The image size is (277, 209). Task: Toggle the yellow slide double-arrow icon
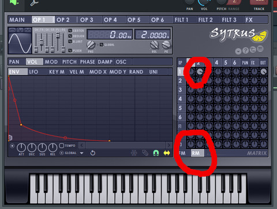point(167,153)
